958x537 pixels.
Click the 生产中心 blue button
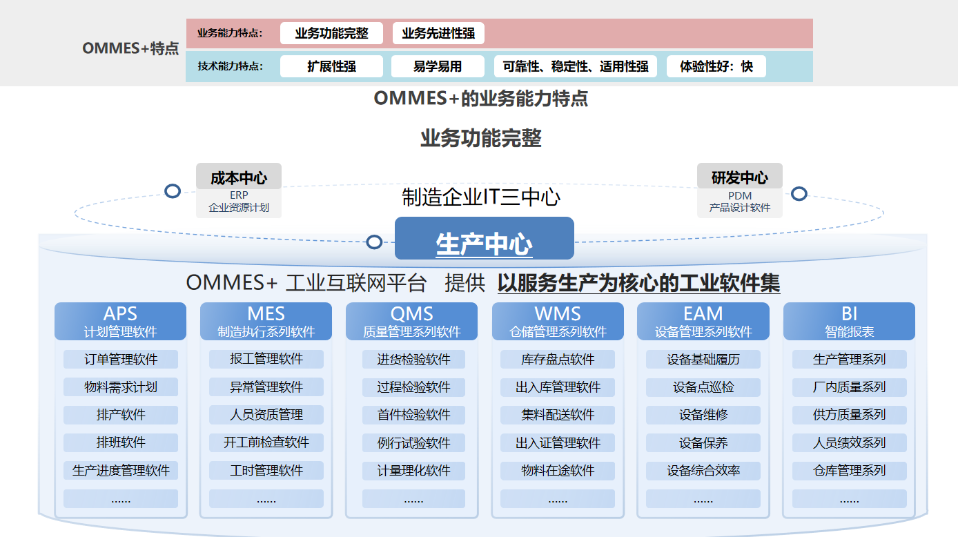tap(485, 239)
